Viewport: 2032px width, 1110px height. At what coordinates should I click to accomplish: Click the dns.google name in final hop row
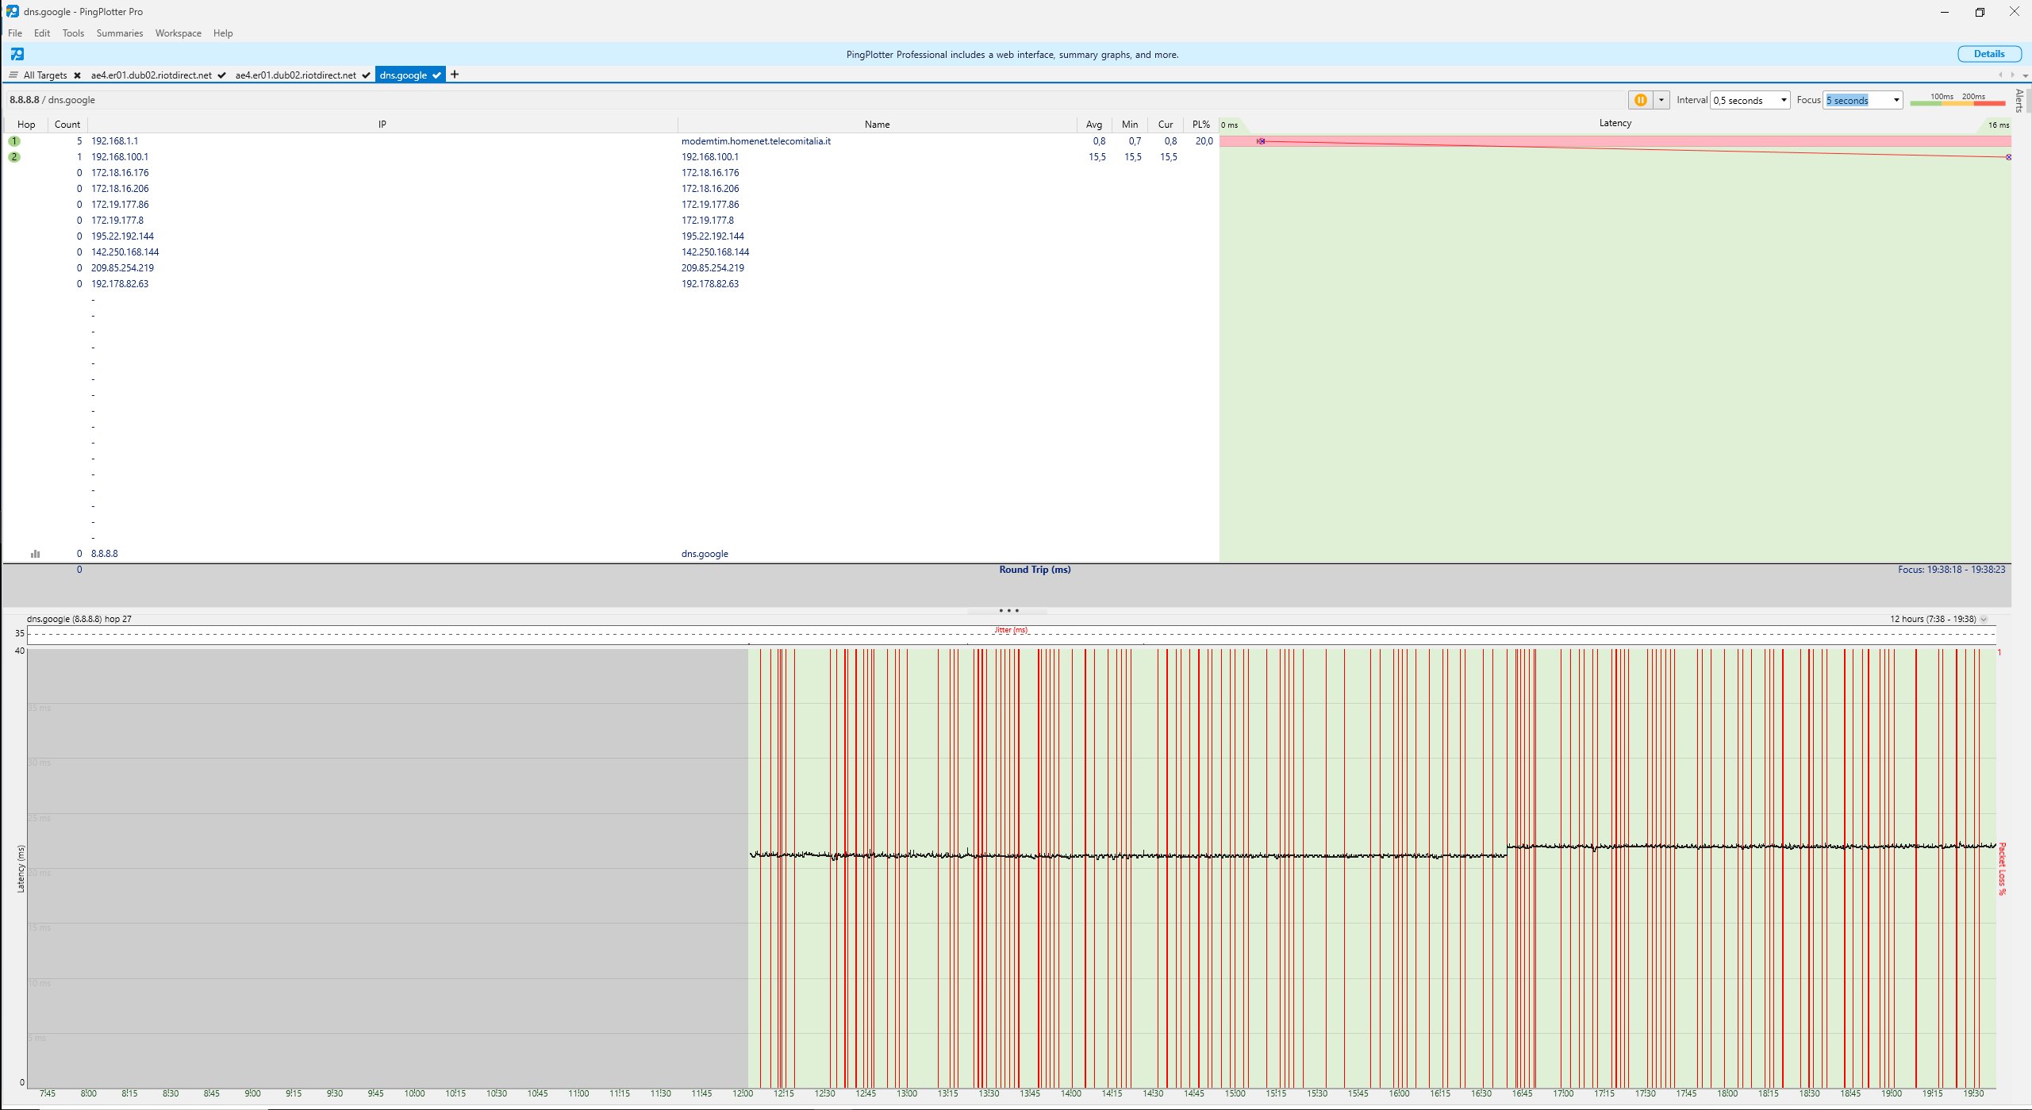705,554
